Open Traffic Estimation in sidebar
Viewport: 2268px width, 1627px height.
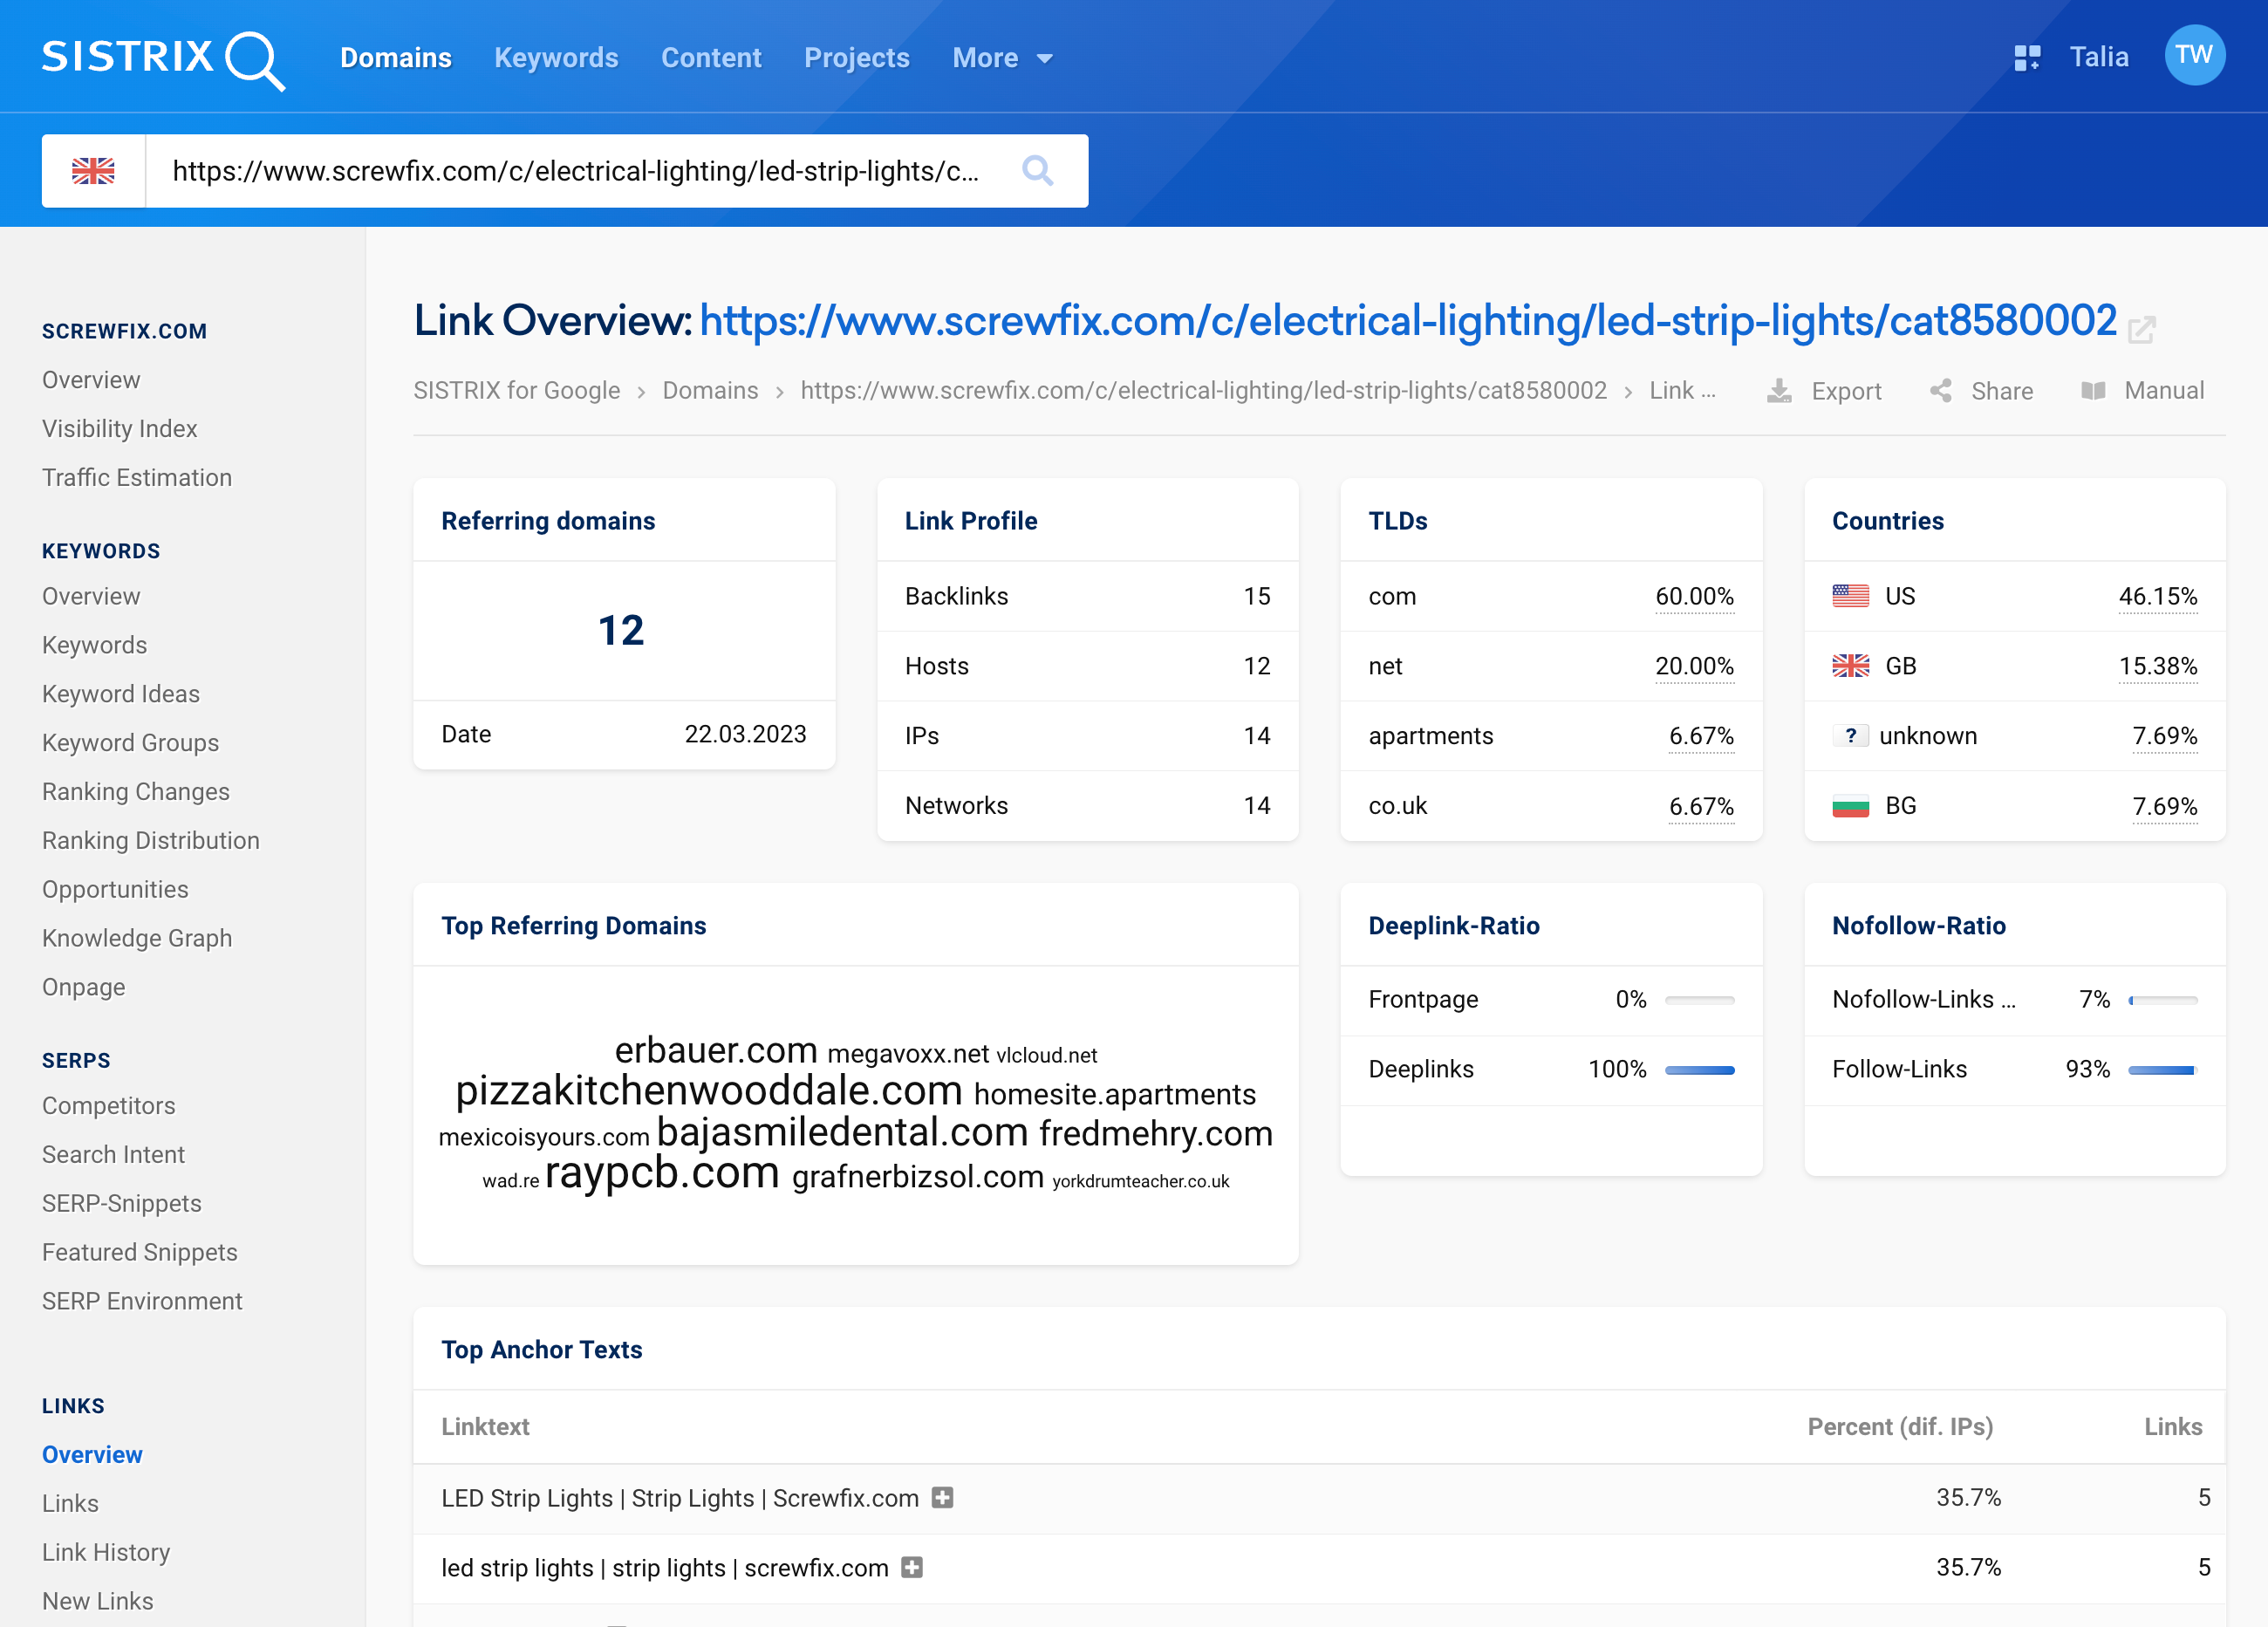(137, 478)
